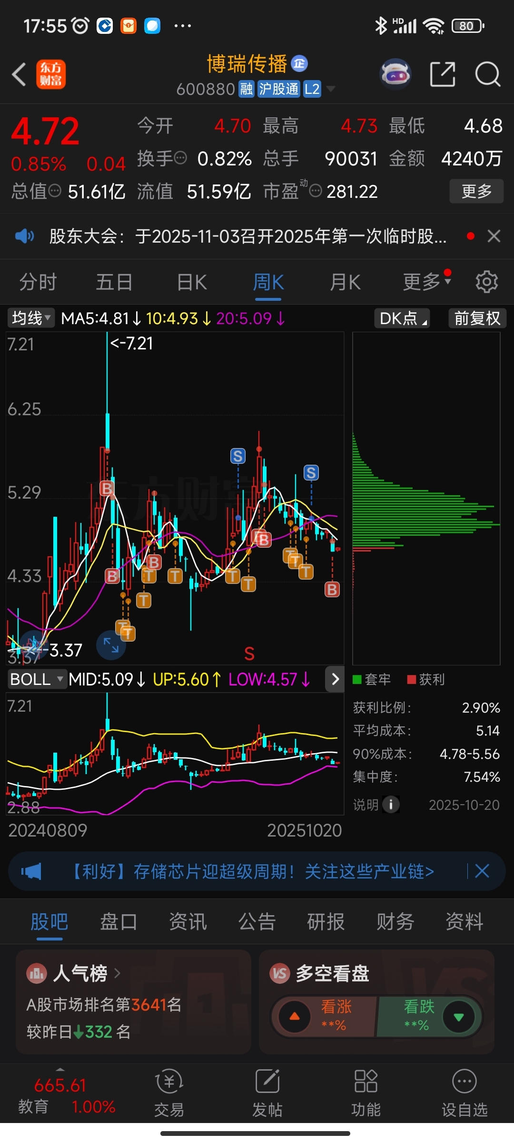Switch to 公告 tab
This screenshot has height=1144, width=514.
click(x=257, y=921)
